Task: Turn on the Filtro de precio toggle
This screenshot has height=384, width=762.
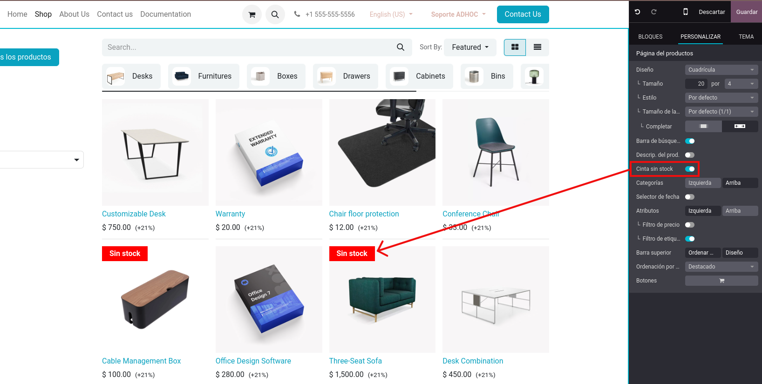Action: (690, 225)
